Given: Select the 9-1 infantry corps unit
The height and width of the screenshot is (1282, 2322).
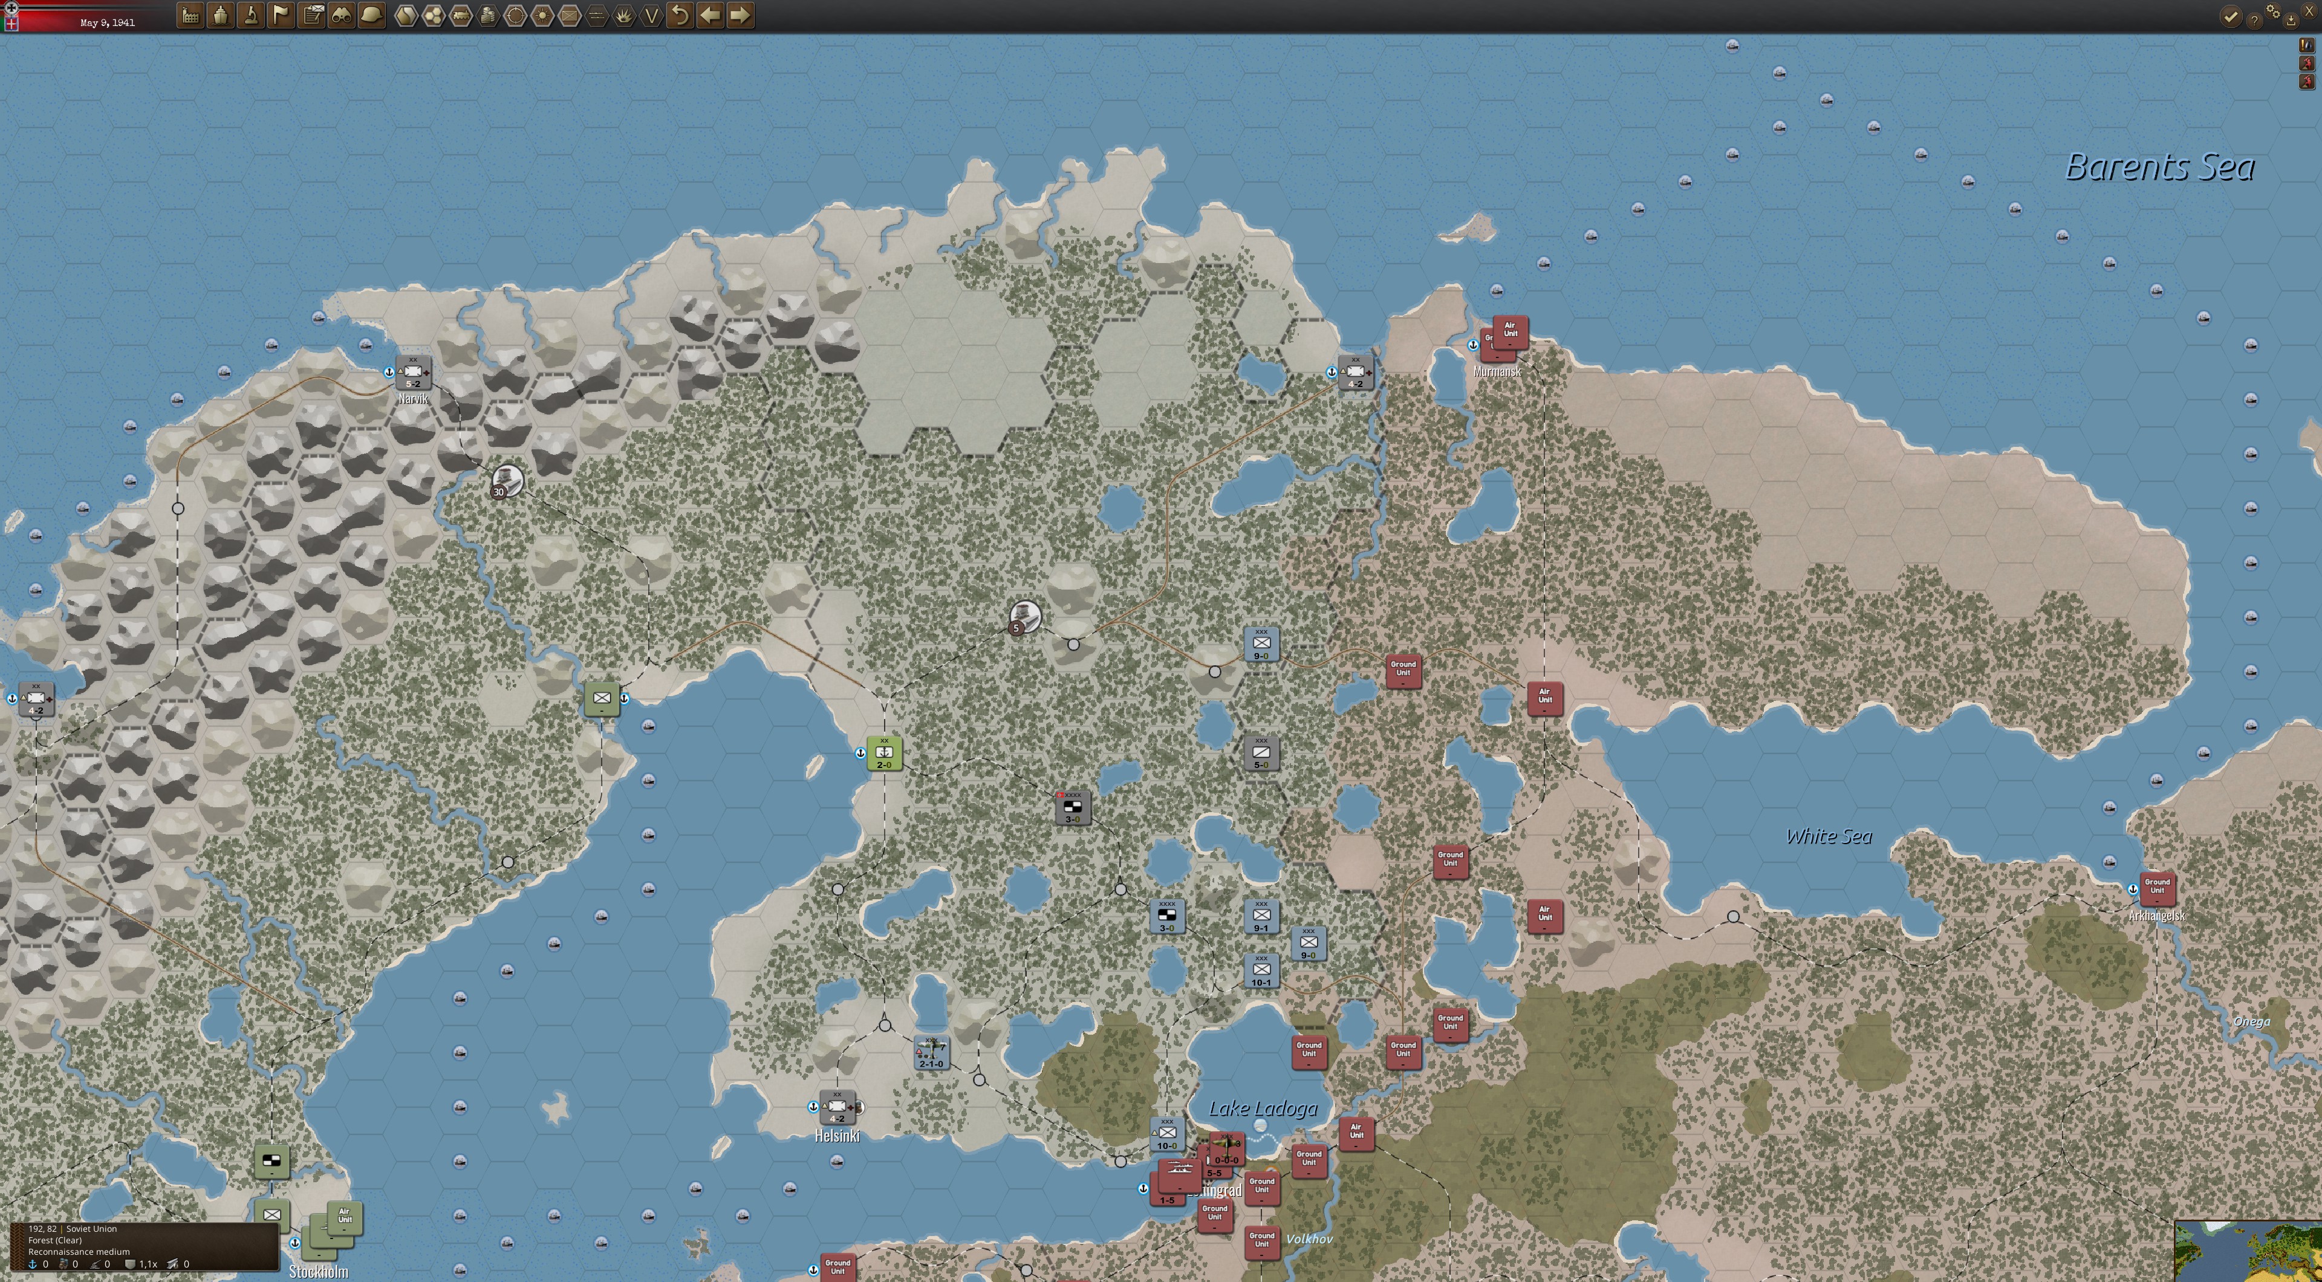Looking at the screenshot, I should (1261, 917).
